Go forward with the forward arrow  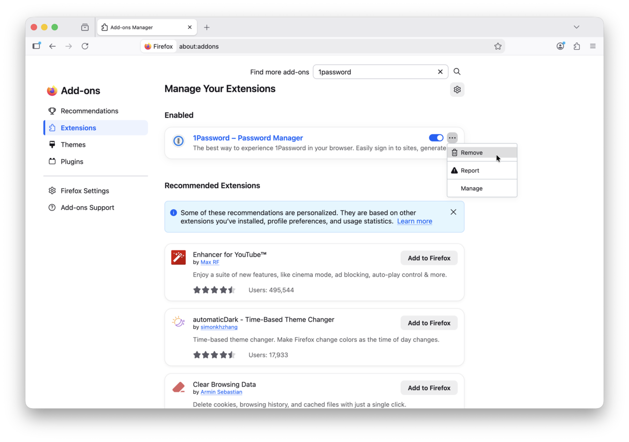[x=68, y=46]
